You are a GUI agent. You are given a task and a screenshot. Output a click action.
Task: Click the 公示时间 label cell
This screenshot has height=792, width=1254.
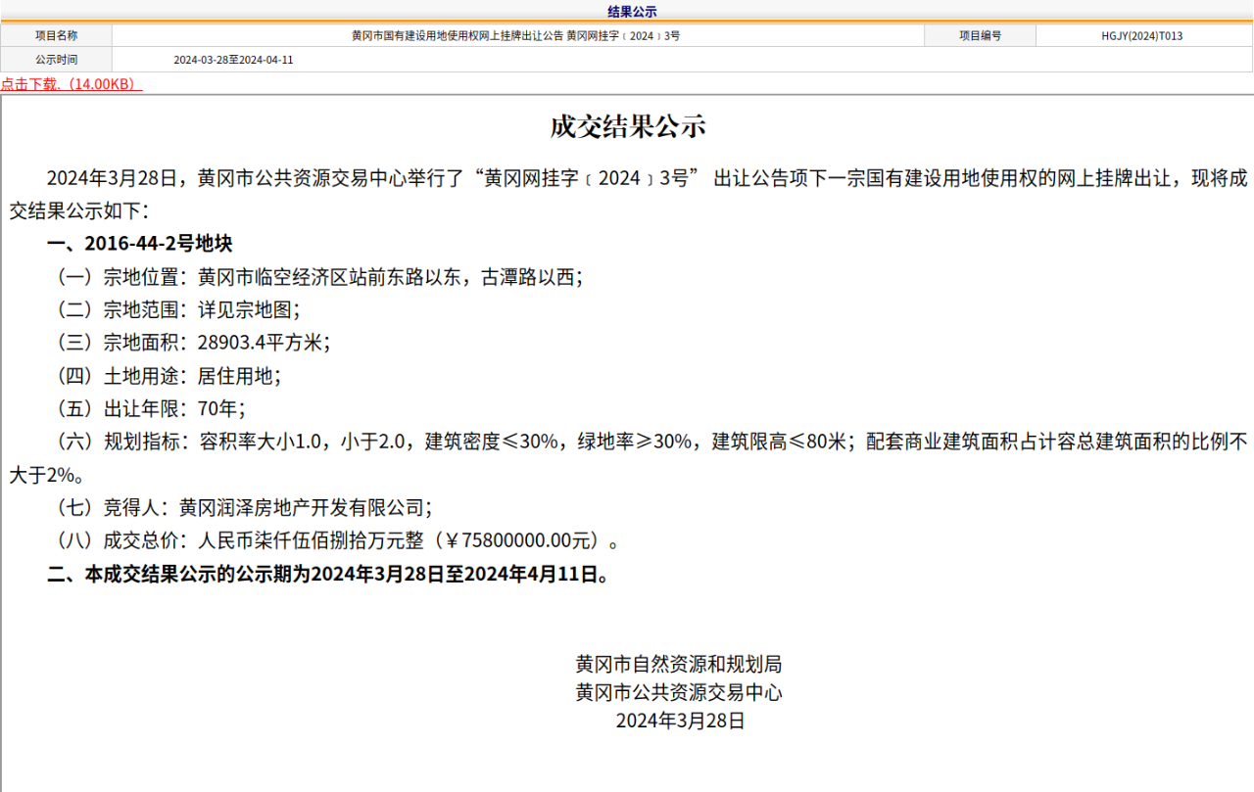coord(56,60)
